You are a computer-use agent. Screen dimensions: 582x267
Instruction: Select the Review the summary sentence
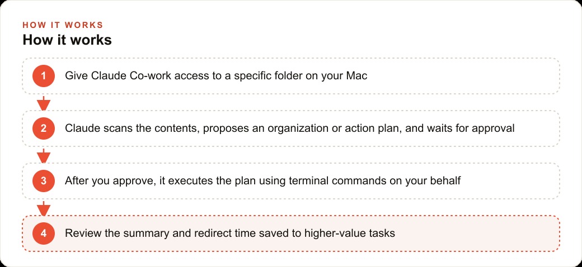pos(230,233)
